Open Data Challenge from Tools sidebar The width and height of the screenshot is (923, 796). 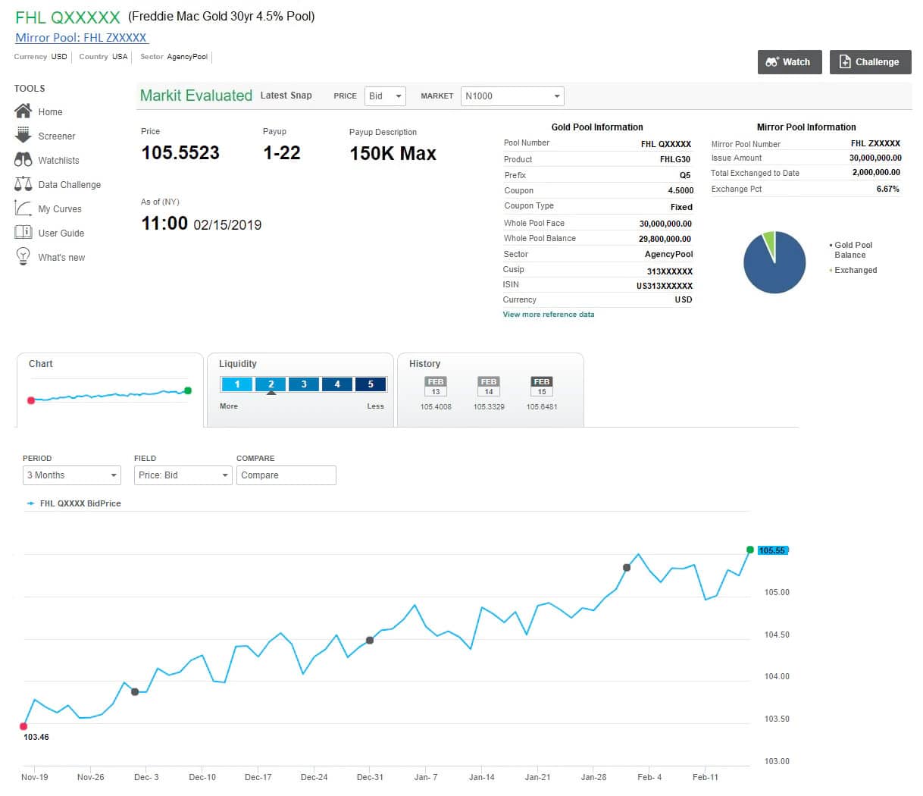[69, 185]
